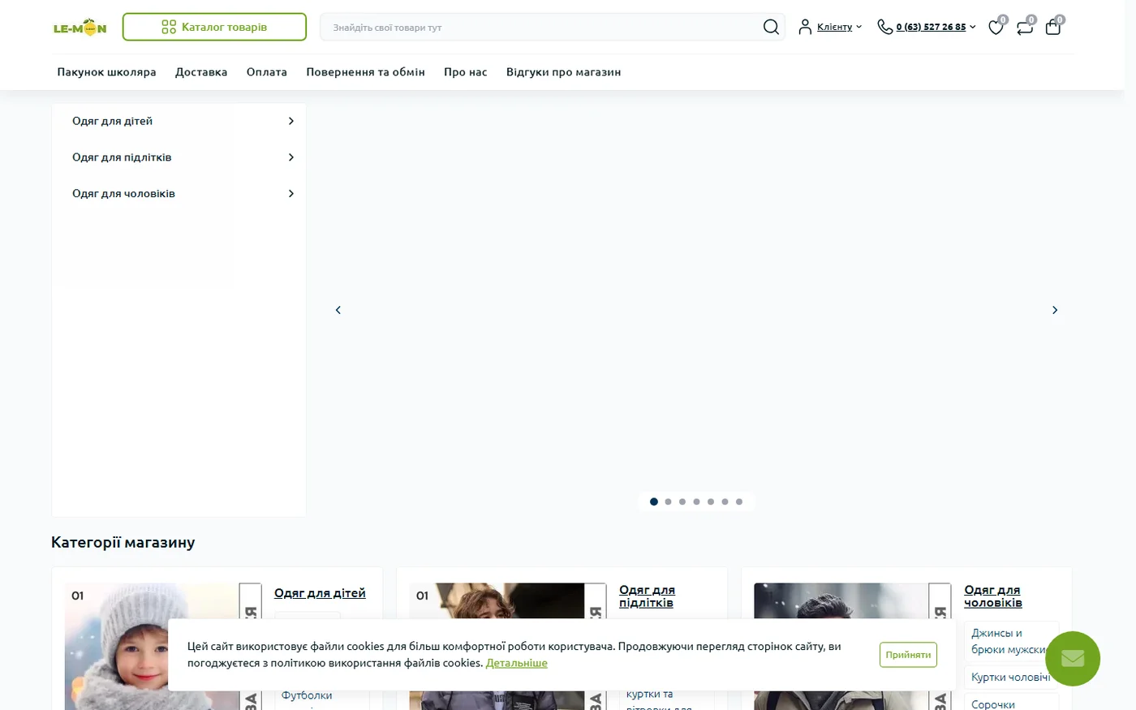The image size is (1136, 710).
Task: Open the Каталог товарів catalog button
Action: click(x=214, y=27)
